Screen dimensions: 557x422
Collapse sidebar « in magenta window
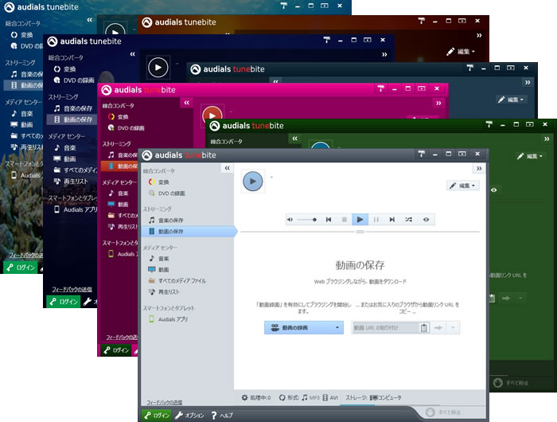coord(187,103)
